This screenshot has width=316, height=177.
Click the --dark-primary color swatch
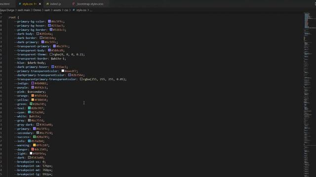point(43,42)
